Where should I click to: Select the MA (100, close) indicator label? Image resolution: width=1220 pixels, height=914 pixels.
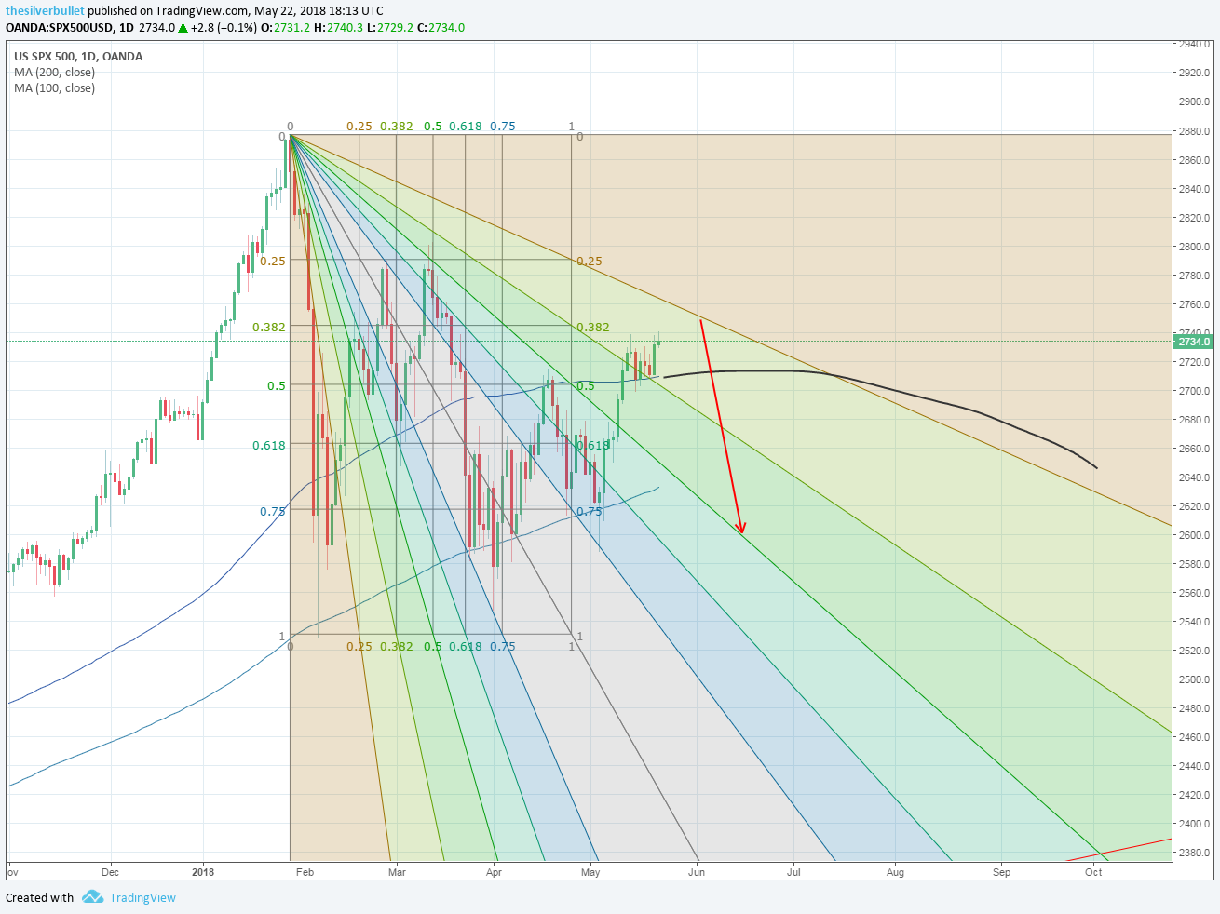pyautogui.click(x=54, y=88)
